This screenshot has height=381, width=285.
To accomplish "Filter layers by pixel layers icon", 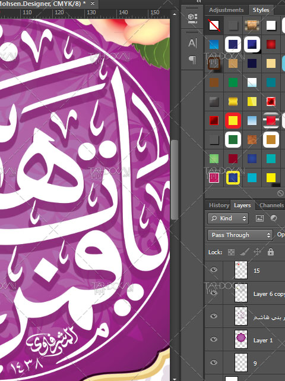I will pos(259,218).
